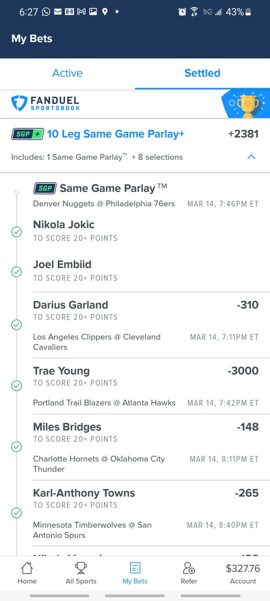270x601 pixels.
Task: Tap the gold trophy badge icon
Action: [x=247, y=103]
